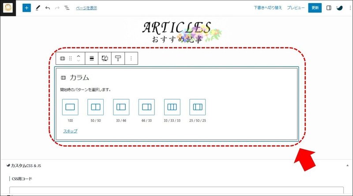Image resolution: width=353 pixels, height=196 pixels.
Task: Click the site logo in the top corner
Action: click(x=8, y=8)
